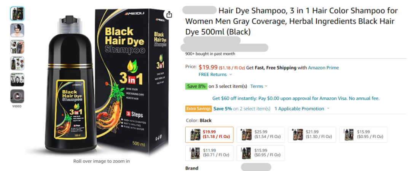Choose the $19.99 Black color option
The image size is (411, 171).
(x=209, y=135)
